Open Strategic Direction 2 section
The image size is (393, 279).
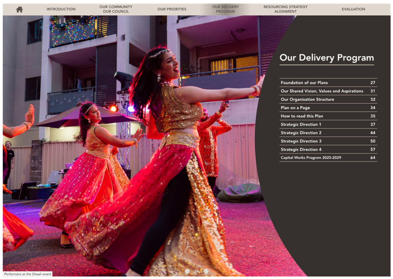(328, 133)
